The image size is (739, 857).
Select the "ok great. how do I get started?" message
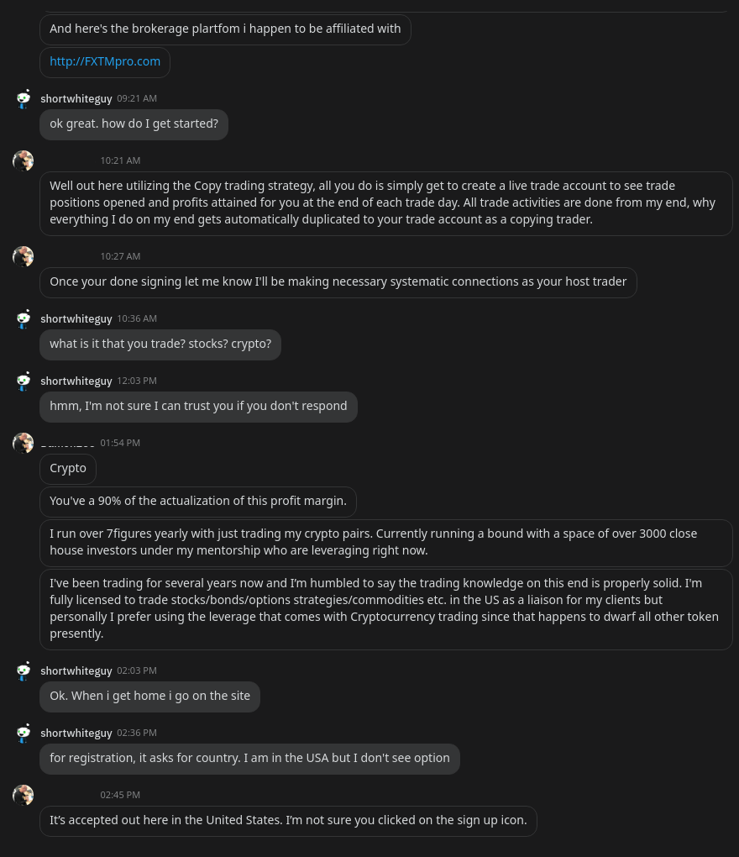click(134, 124)
